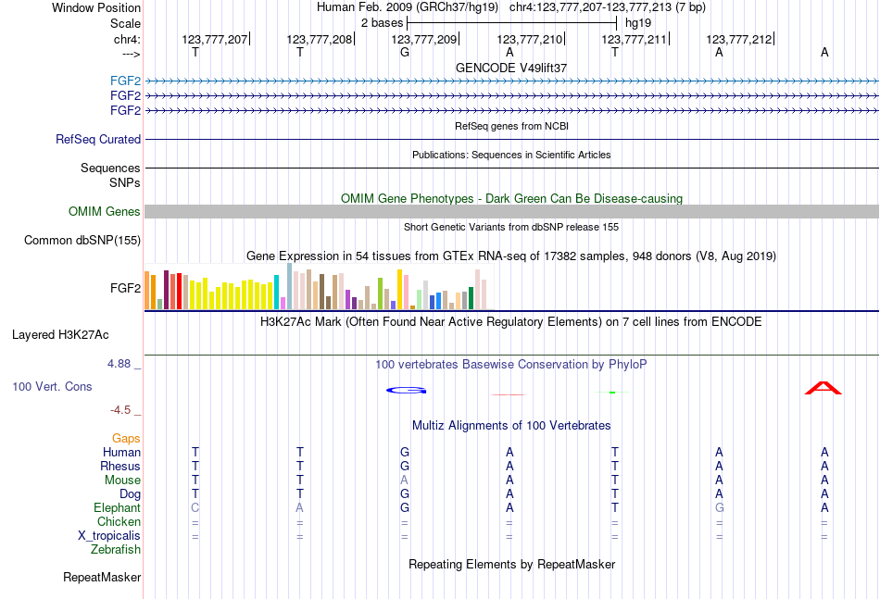Click the Chicken alignment row label
This screenshot has height=599, width=880.
click(x=119, y=521)
